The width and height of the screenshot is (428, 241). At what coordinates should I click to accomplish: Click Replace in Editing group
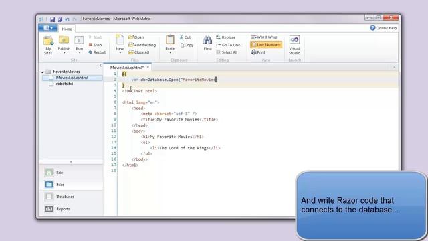click(226, 37)
